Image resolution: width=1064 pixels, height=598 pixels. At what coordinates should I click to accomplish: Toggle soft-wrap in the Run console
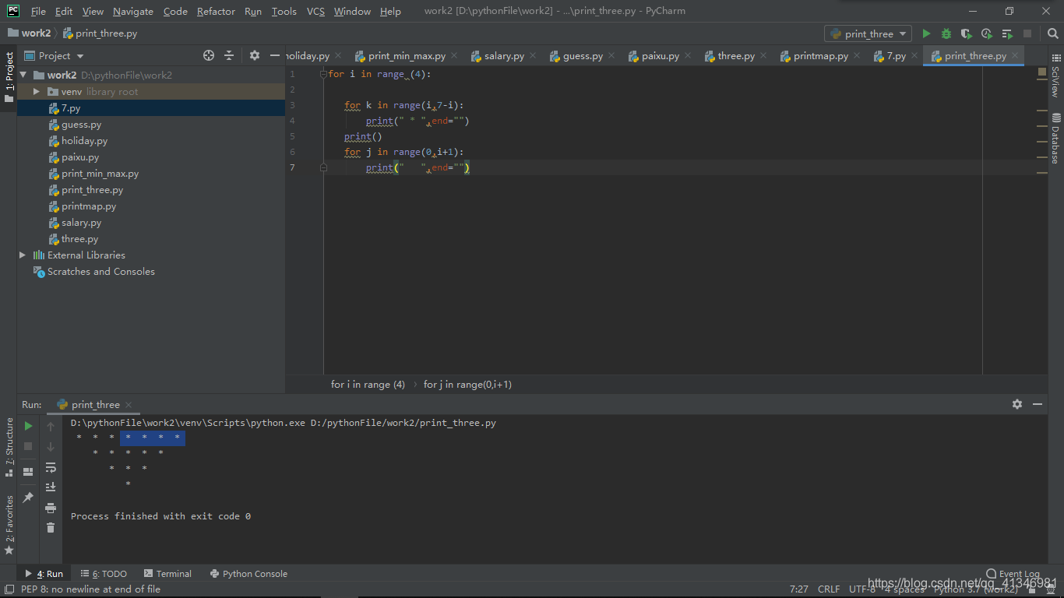click(51, 467)
